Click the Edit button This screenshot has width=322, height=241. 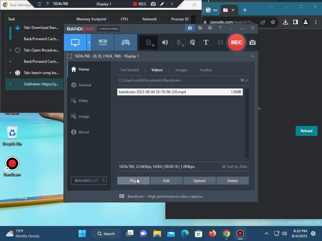(166, 180)
